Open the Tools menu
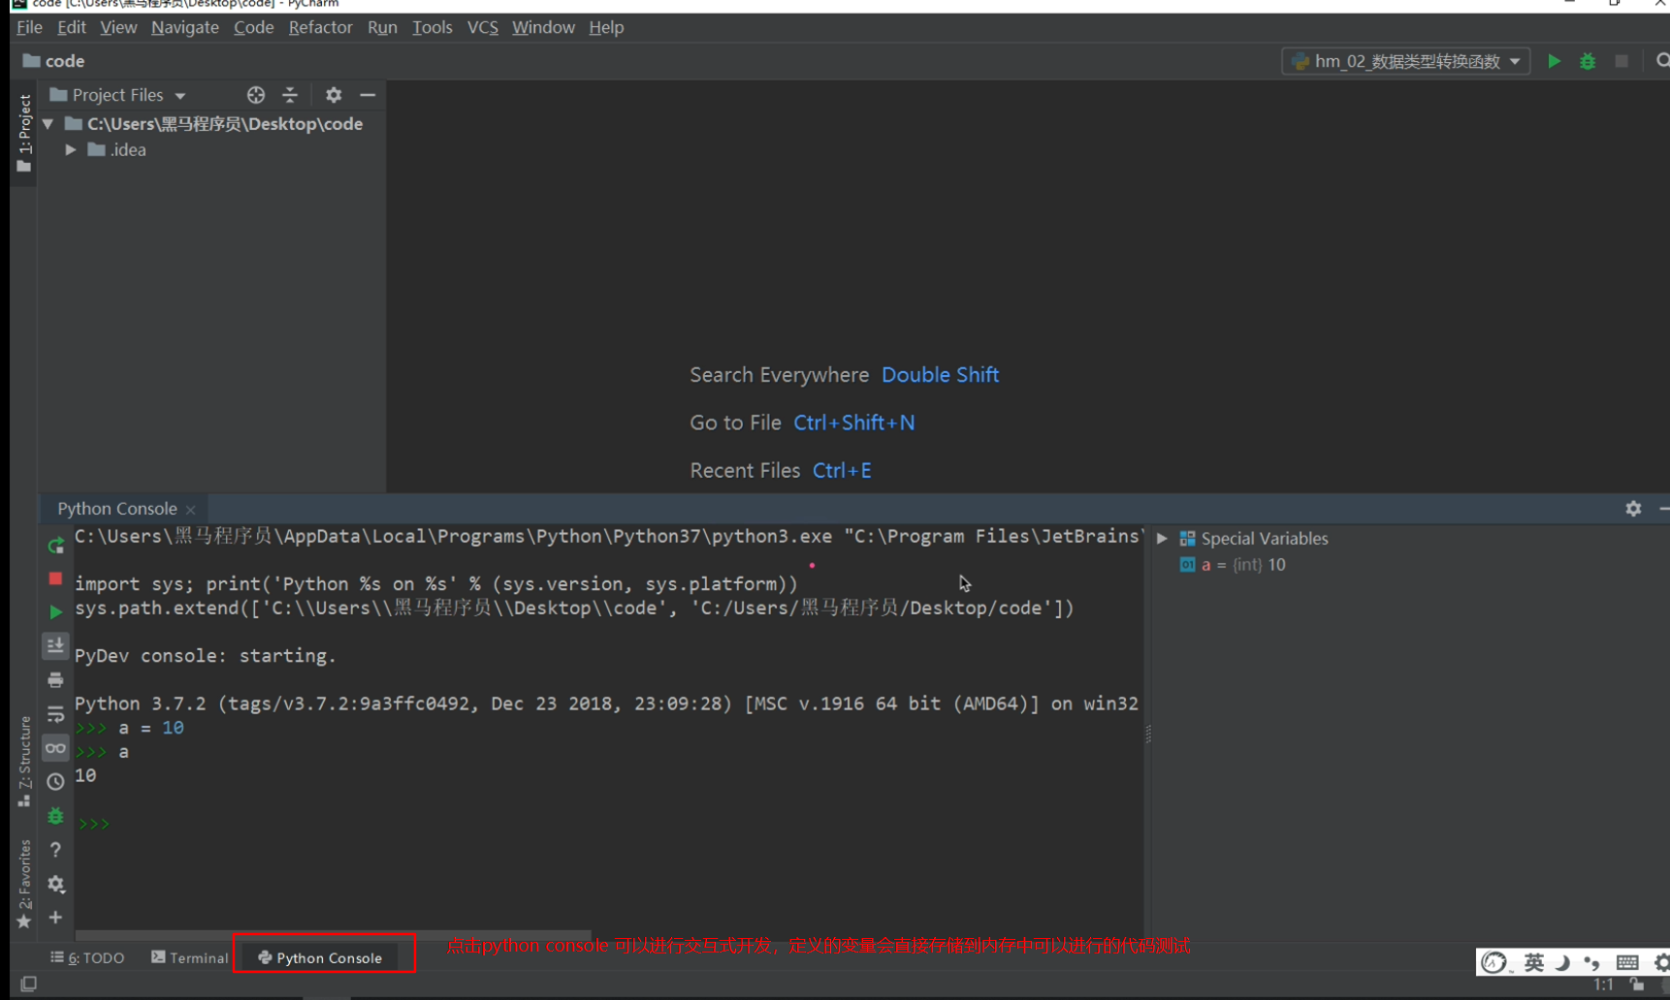 (x=433, y=27)
